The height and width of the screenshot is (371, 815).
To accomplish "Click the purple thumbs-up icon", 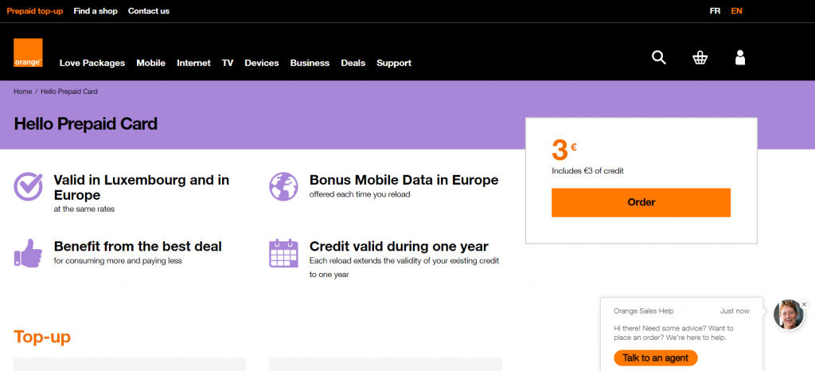I will [x=28, y=252].
